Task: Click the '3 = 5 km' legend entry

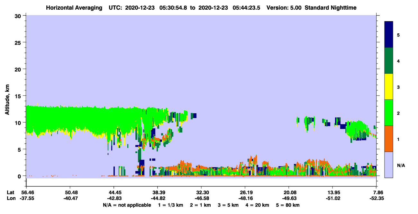Action: coord(228,205)
